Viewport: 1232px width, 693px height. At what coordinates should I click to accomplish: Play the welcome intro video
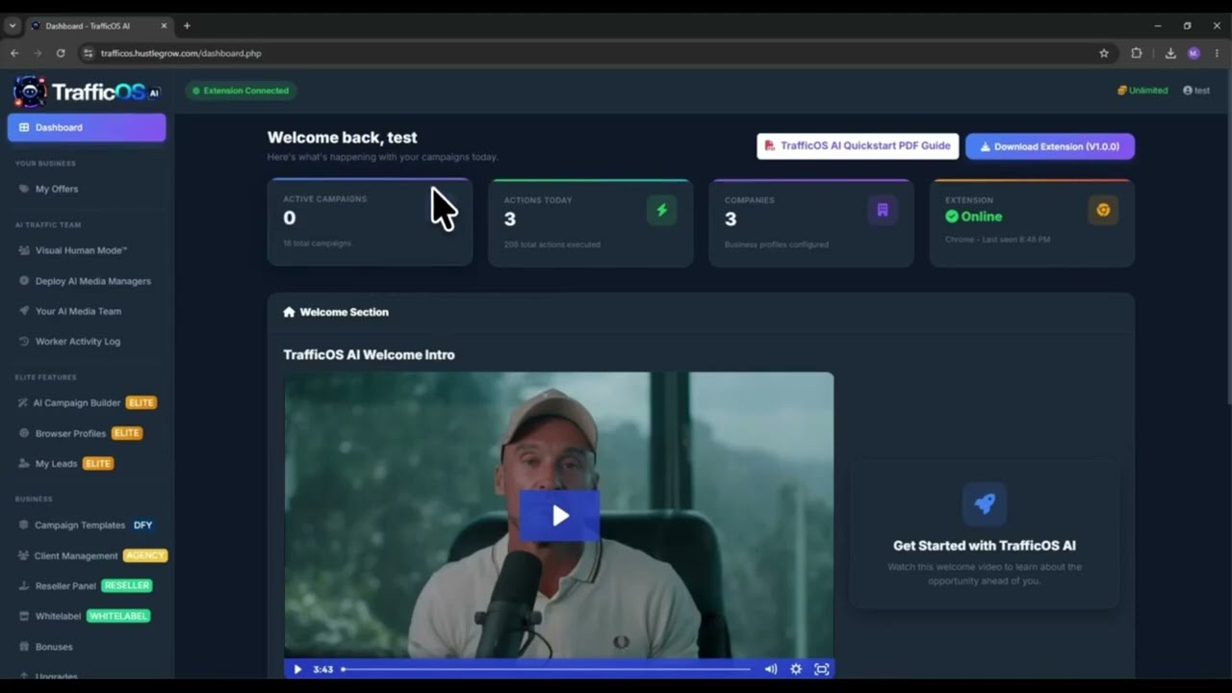(559, 516)
